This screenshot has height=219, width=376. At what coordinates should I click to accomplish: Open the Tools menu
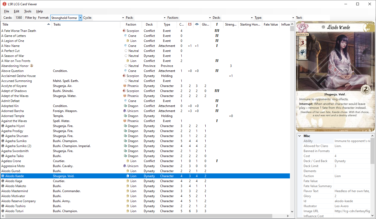(x=28, y=11)
